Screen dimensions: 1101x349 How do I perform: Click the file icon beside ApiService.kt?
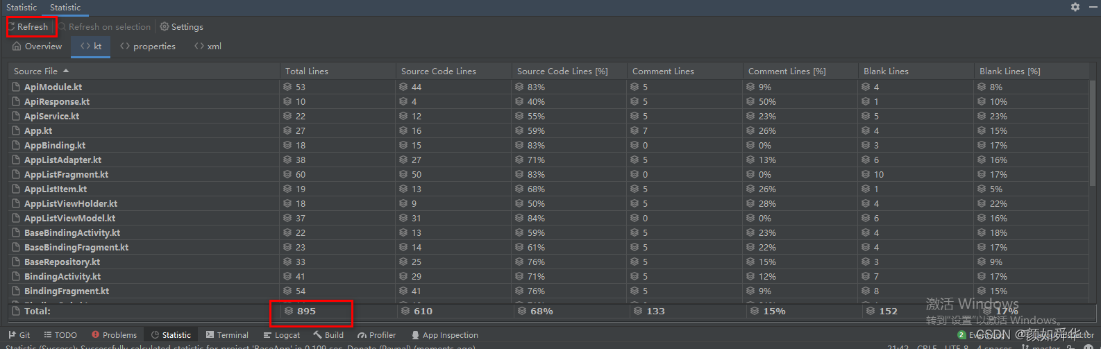(16, 116)
